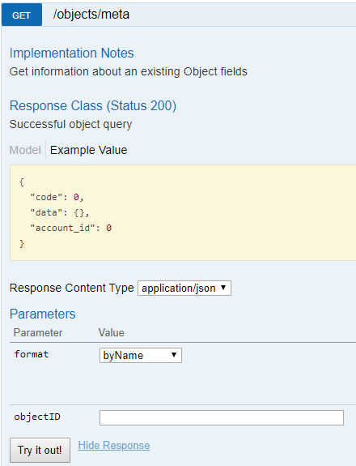The width and height of the screenshot is (356, 466).
Task: Click the Value column header
Action: coord(112,332)
